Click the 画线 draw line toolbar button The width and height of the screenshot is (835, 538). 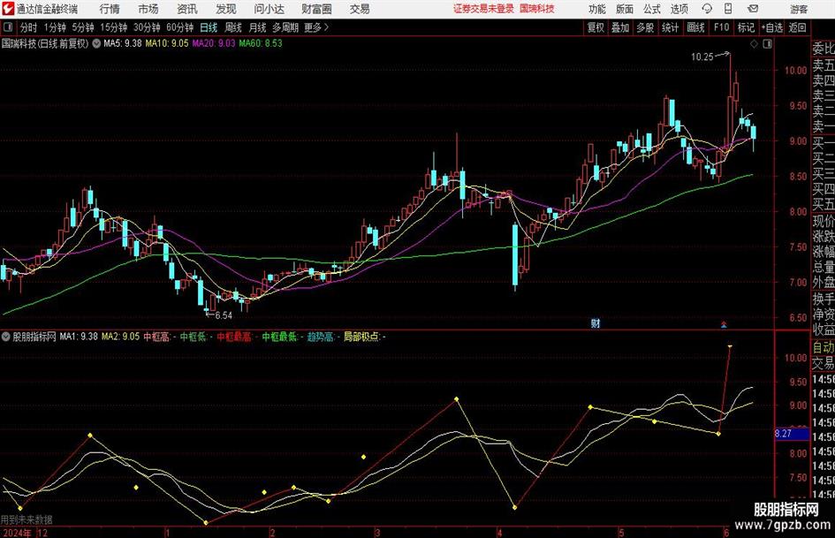[x=695, y=27]
